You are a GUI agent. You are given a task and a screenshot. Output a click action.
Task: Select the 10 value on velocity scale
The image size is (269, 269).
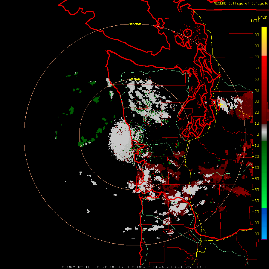click(x=257, y=123)
